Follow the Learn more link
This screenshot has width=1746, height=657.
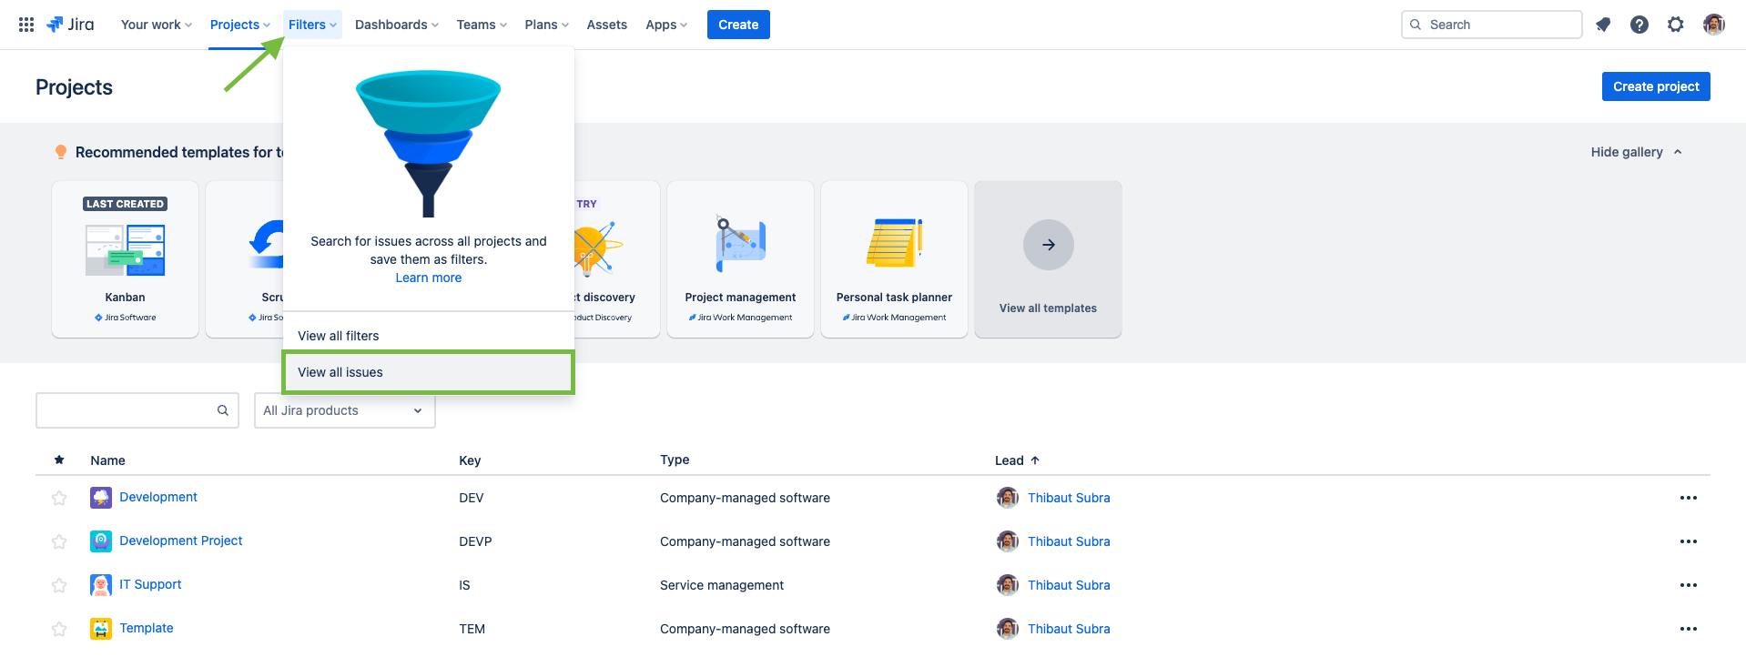(428, 278)
